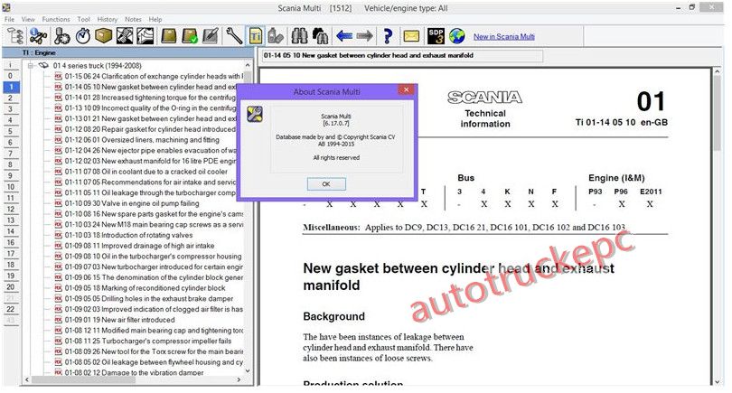Open the first black-and-white diagram icon
This screenshot has width=732, height=393.
125,36
